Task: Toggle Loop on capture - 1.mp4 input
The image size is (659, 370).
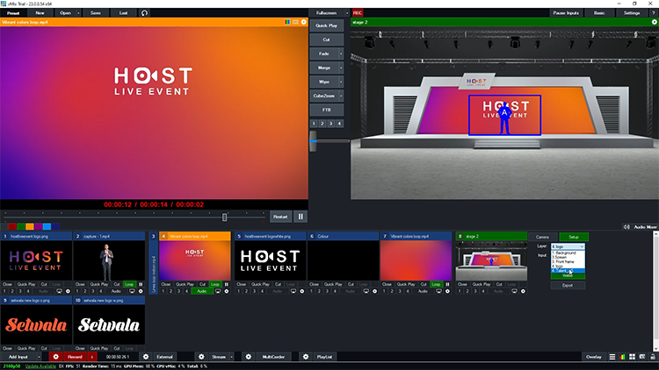Action: click(x=129, y=285)
